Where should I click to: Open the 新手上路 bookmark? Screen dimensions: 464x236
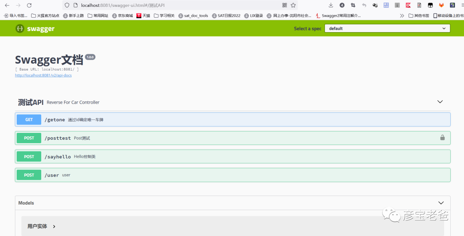(x=73, y=16)
